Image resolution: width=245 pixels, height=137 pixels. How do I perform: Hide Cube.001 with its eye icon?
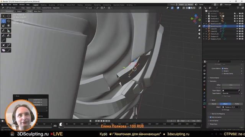[237, 29]
